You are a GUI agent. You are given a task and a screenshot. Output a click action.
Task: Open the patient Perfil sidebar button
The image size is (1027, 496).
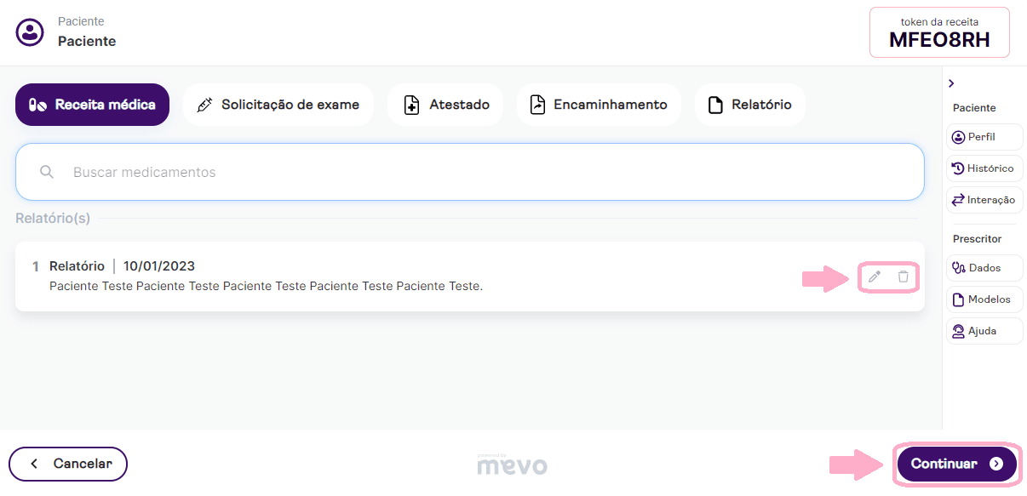click(984, 137)
